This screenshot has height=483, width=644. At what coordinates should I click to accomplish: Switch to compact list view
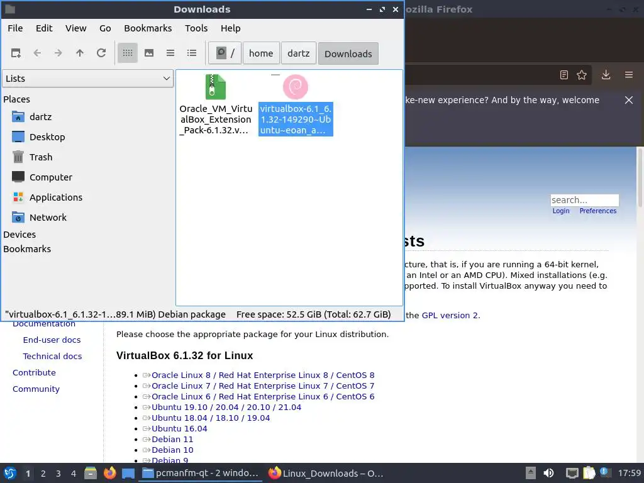[x=170, y=53]
